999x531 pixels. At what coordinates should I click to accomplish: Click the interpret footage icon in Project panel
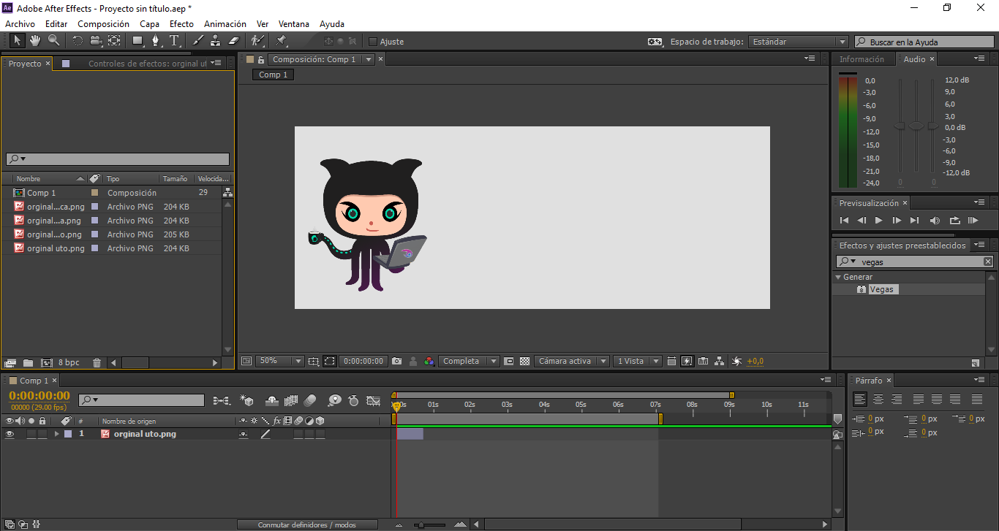click(10, 362)
